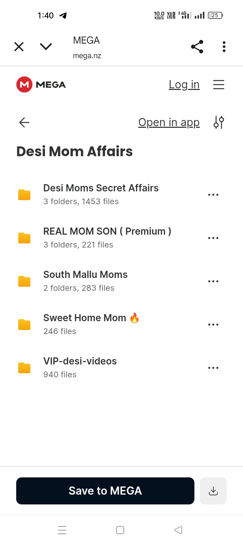Click the download icon button

pyautogui.click(x=213, y=491)
